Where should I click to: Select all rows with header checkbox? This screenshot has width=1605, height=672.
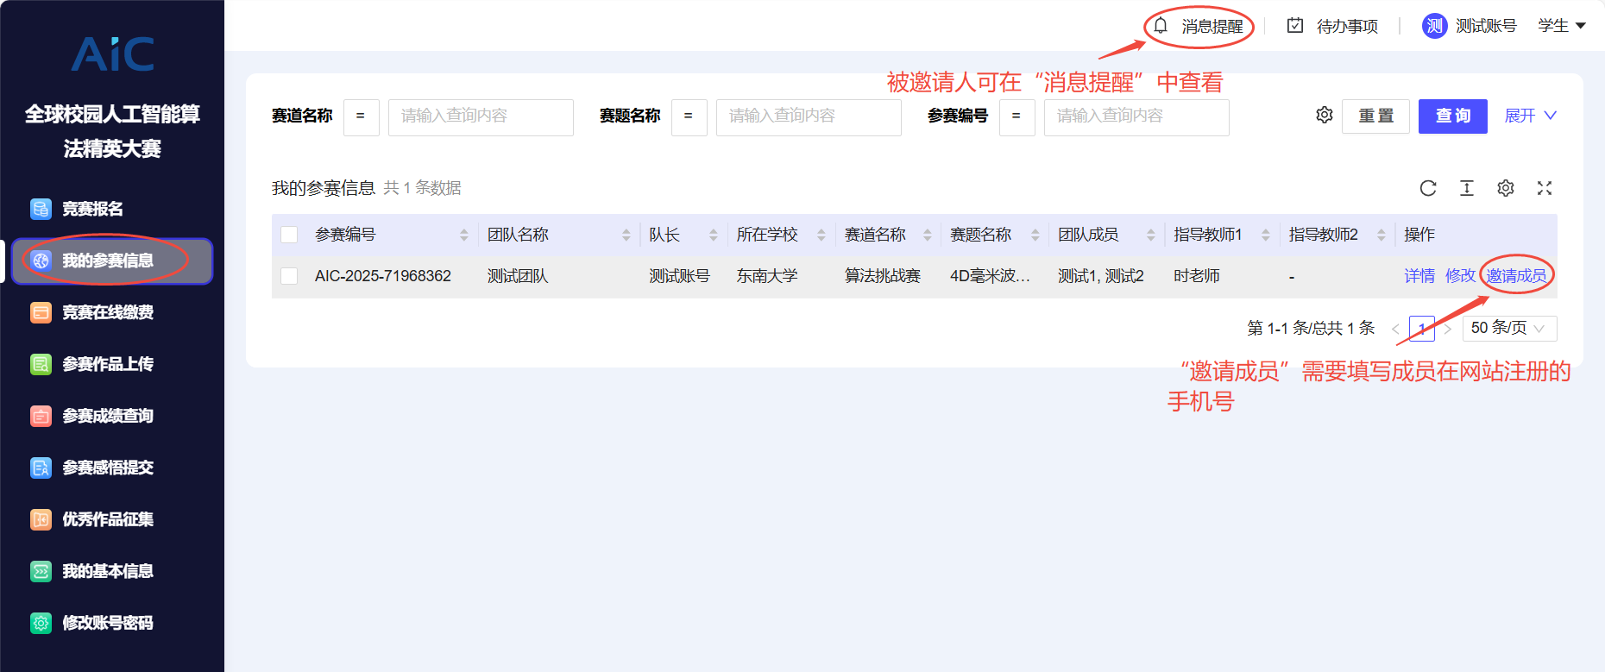click(x=290, y=235)
